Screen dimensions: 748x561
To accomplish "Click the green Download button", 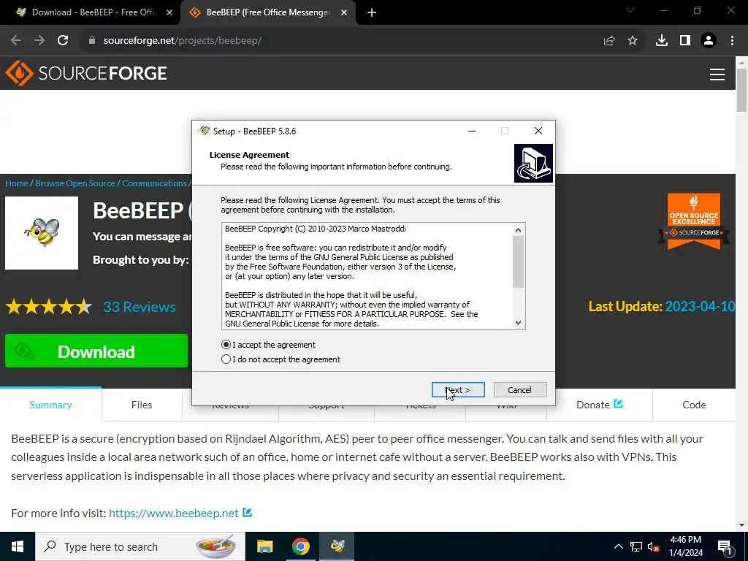I will pos(96,351).
